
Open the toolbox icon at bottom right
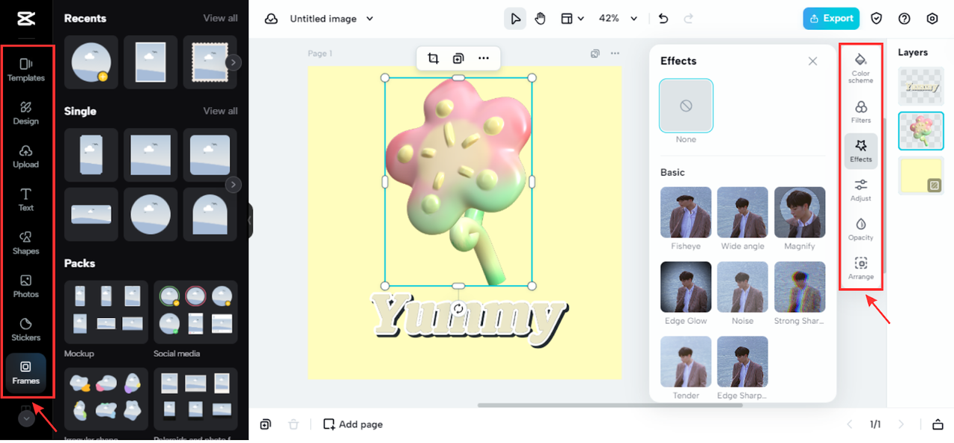coord(938,424)
